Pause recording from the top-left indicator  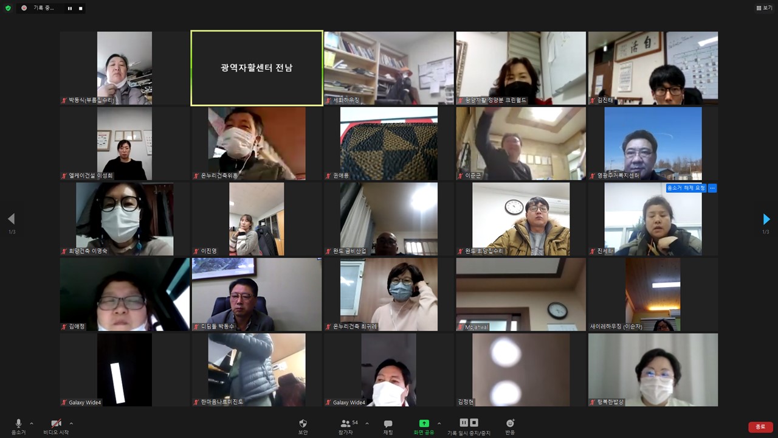[69, 9]
